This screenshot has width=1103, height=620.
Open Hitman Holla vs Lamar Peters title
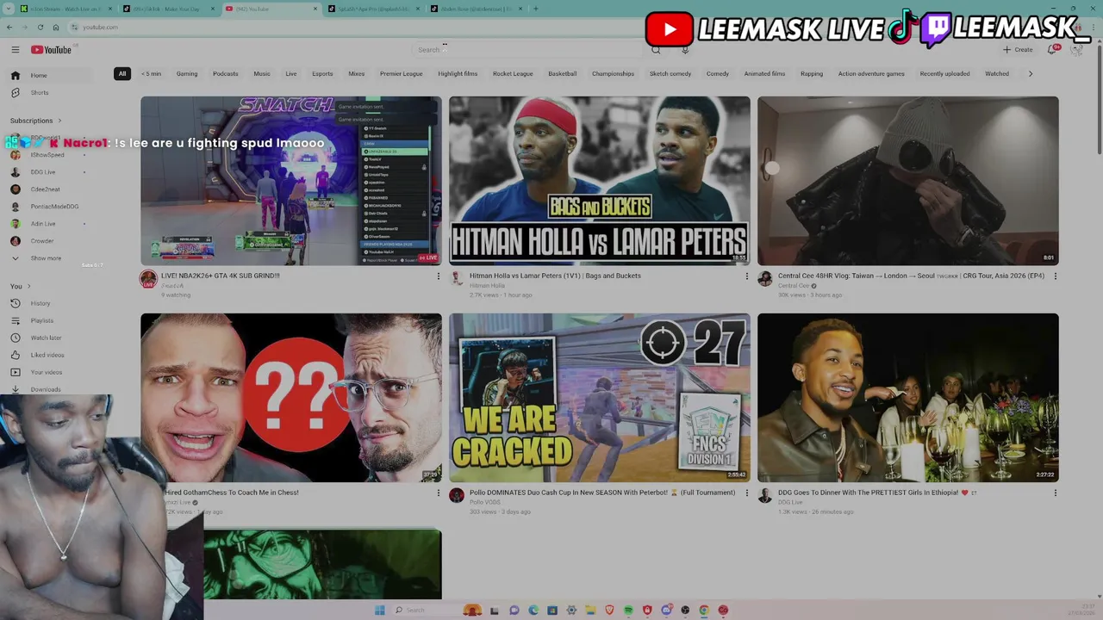point(555,276)
